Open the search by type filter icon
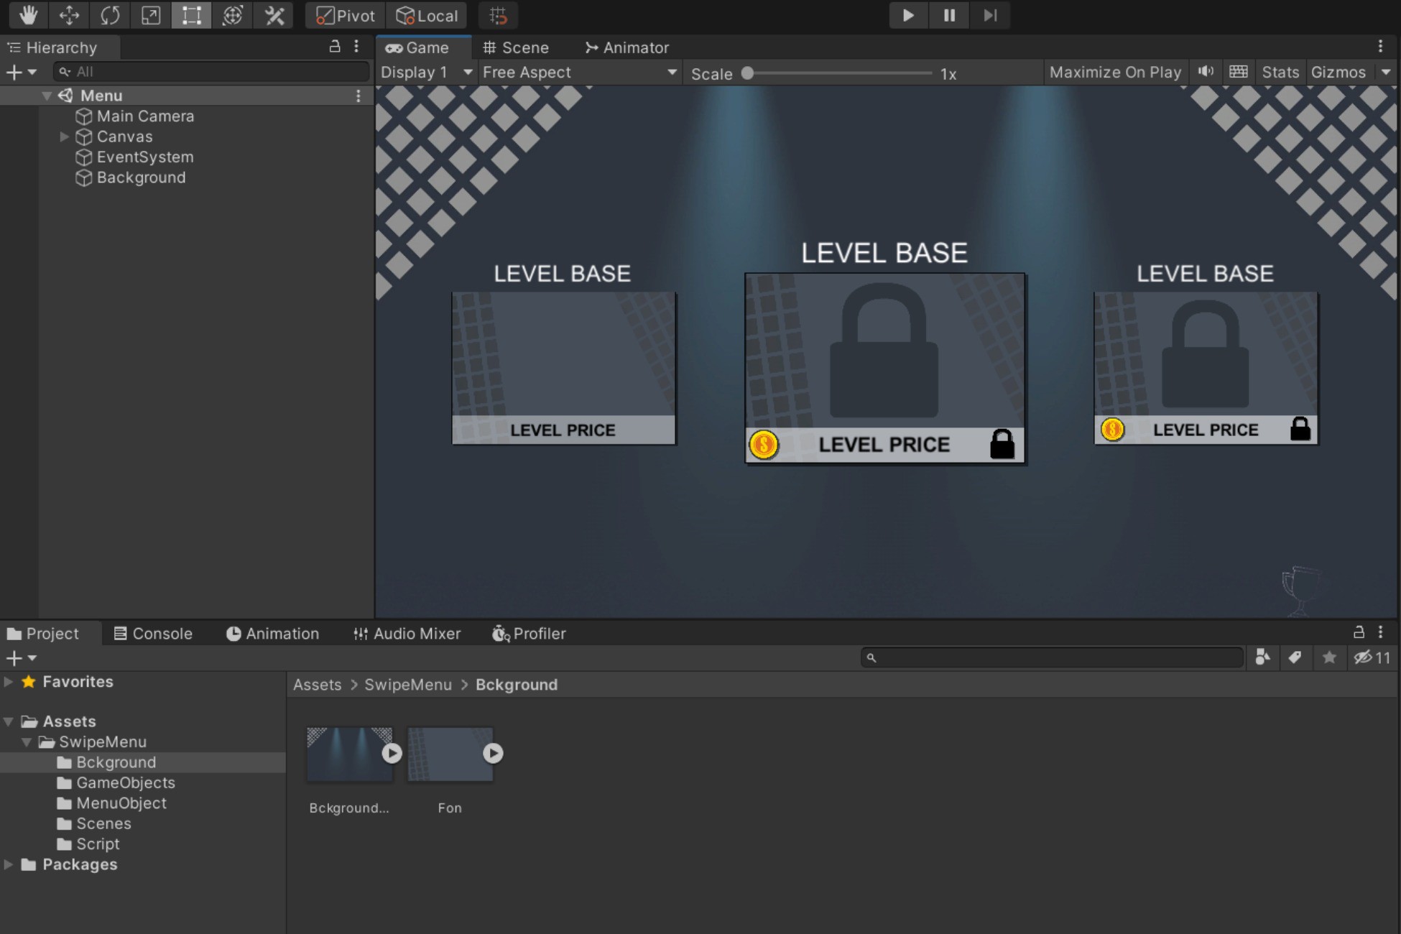Image resolution: width=1401 pixels, height=934 pixels. click(1263, 657)
